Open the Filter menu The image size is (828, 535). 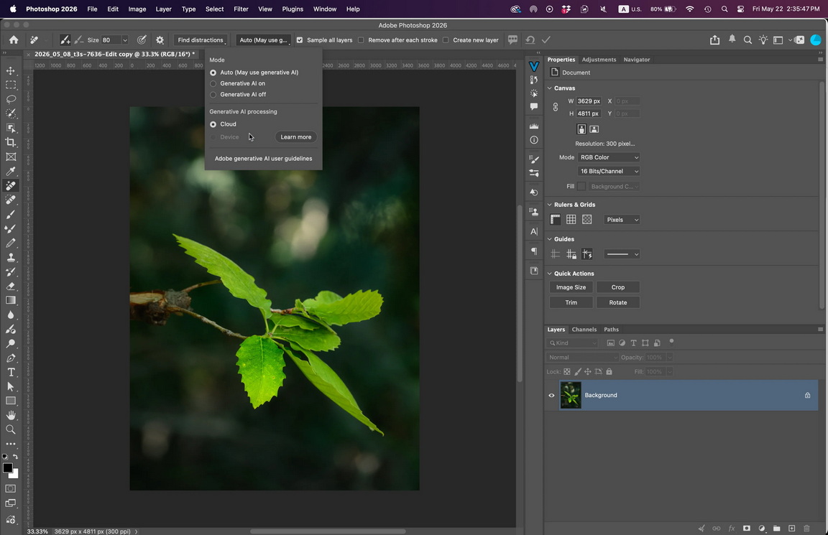241,9
